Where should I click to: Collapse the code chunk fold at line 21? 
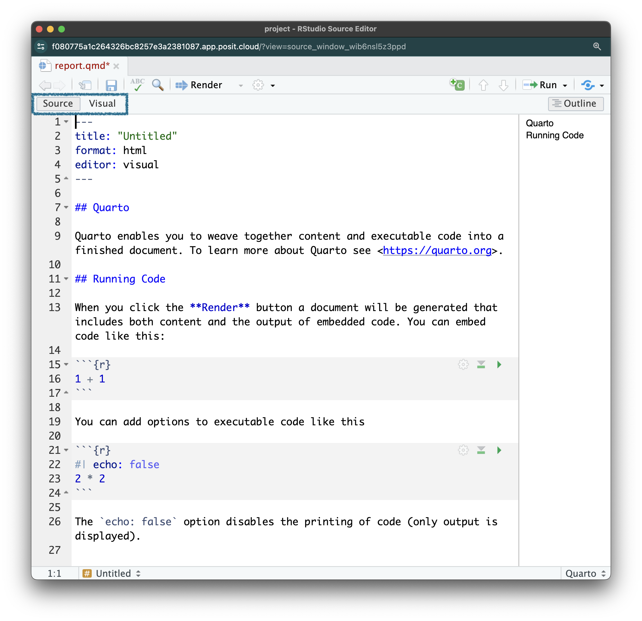66,450
